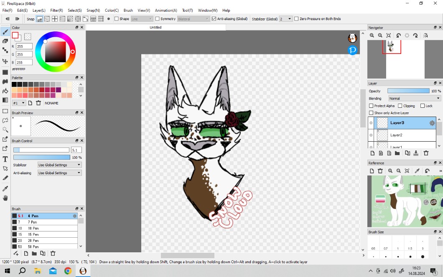Activate the Hand pan tool
443x277 pixels.
click(x=5, y=198)
